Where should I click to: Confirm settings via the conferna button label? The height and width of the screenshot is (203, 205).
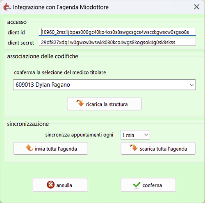(x=152, y=185)
